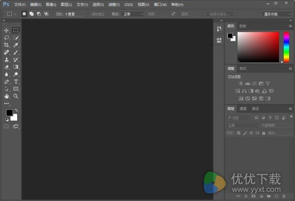Enable New Selection mode in options bar
This screenshot has width=295, height=201.
click(x=24, y=14)
